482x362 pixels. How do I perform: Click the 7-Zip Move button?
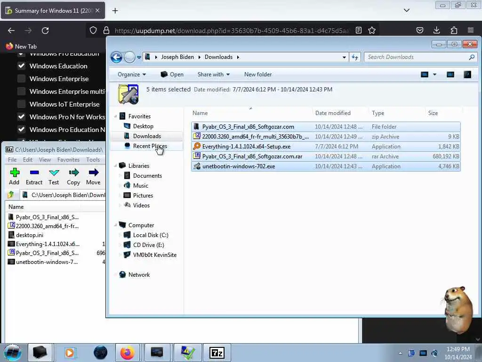(93, 177)
